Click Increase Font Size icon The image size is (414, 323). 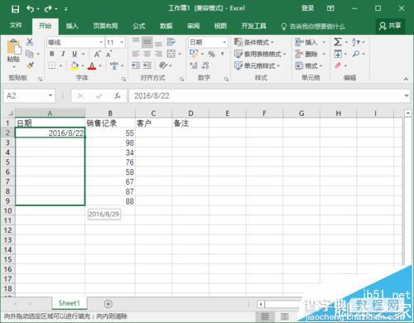[97, 54]
